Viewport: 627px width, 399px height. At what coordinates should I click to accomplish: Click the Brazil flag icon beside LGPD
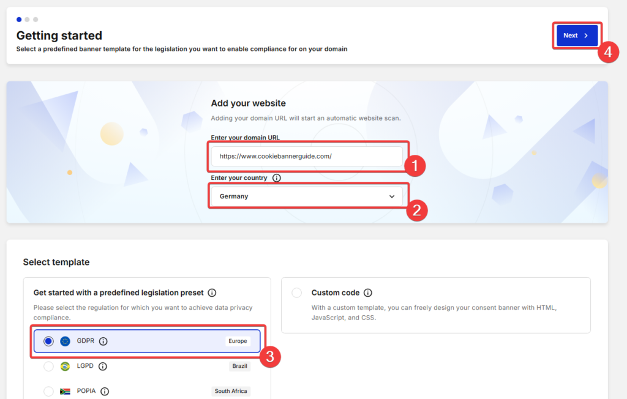tap(66, 366)
